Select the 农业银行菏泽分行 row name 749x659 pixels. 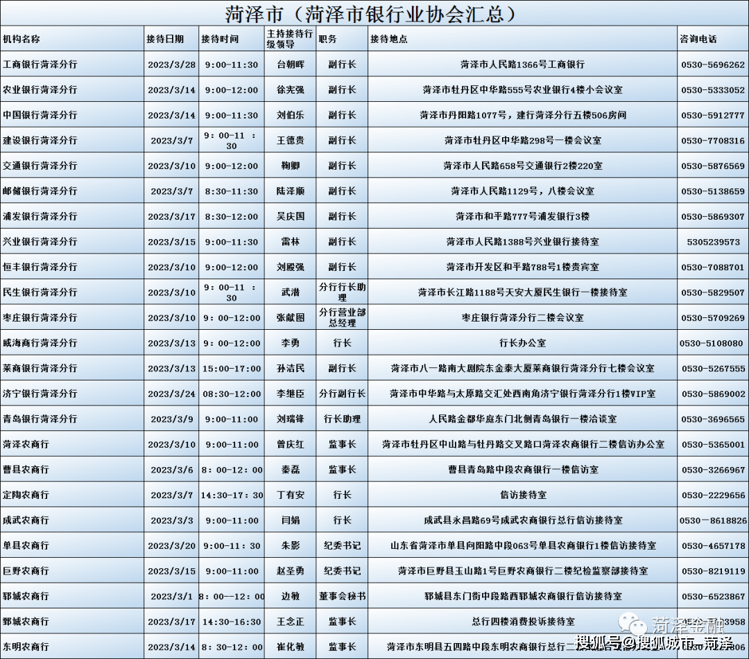[40, 89]
